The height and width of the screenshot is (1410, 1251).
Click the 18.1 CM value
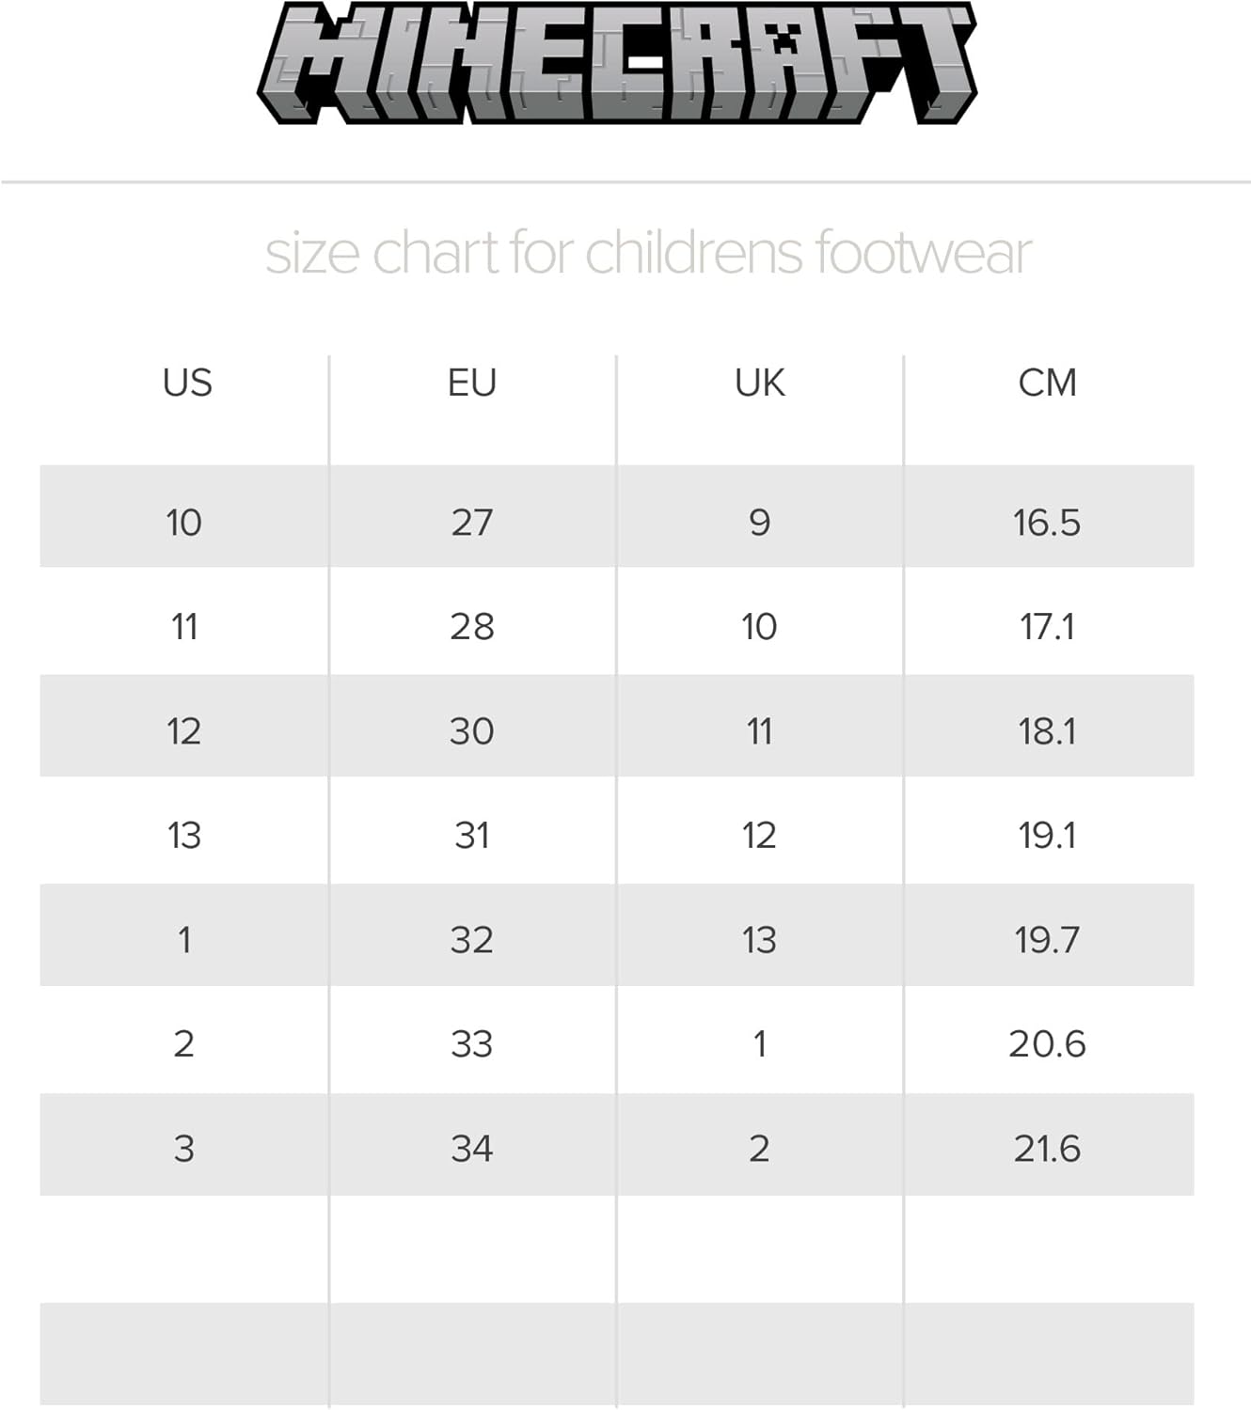click(x=1047, y=731)
